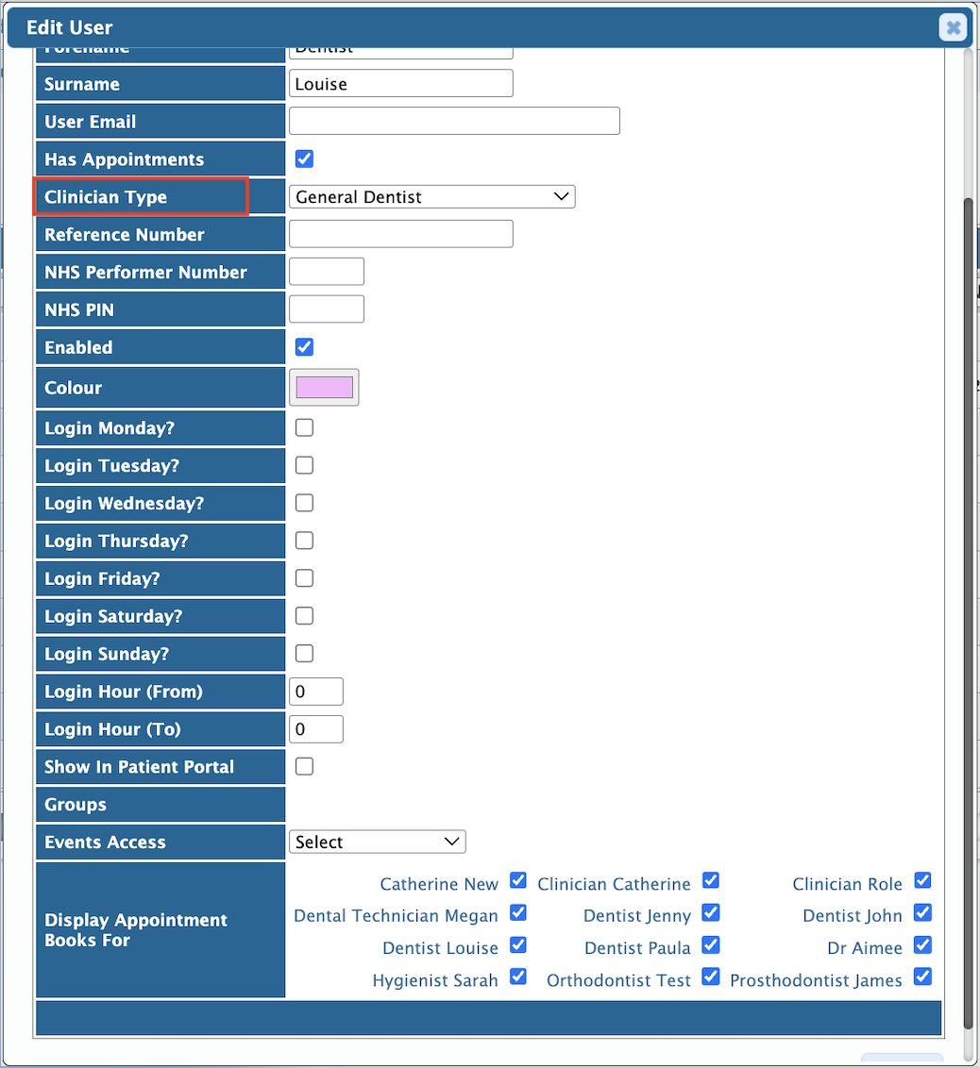The width and height of the screenshot is (980, 1068).
Task: Toggle Dentist Jenny appointment book checkbox
Action: 711,912
